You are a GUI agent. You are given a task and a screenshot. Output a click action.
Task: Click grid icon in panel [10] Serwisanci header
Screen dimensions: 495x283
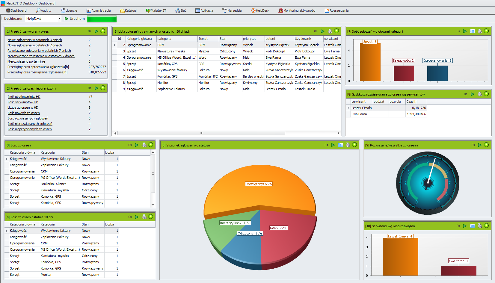473,226
